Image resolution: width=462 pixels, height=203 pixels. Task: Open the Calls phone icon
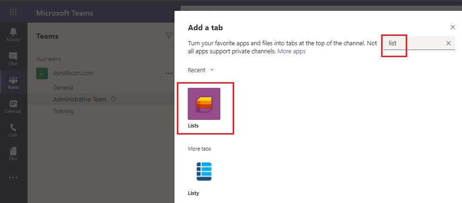(13, 130)
